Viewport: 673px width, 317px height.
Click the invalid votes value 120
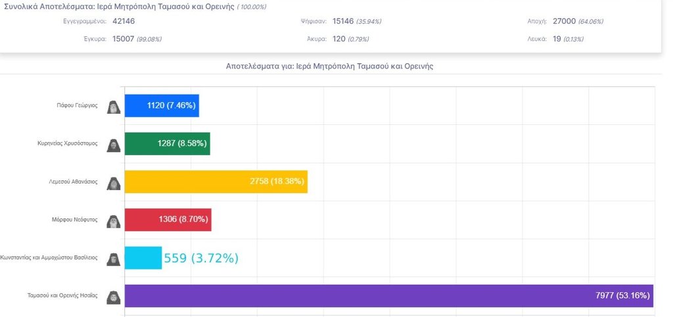coord(338,39)
